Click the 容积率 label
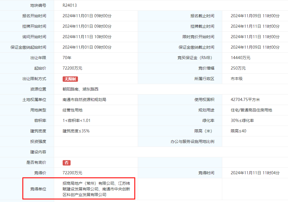 pos(40,121)
